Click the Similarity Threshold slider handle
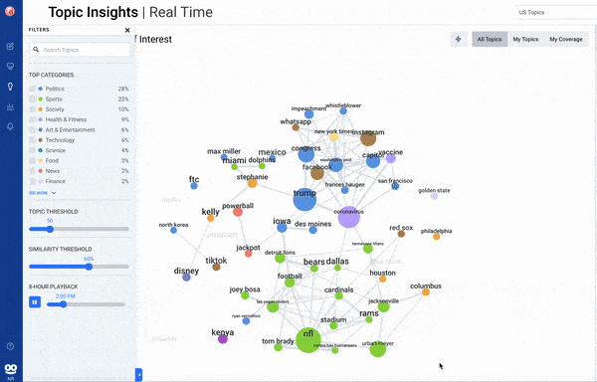Image resolution: width=597 pixels, height=382 pixels. (x=89, y=267)
